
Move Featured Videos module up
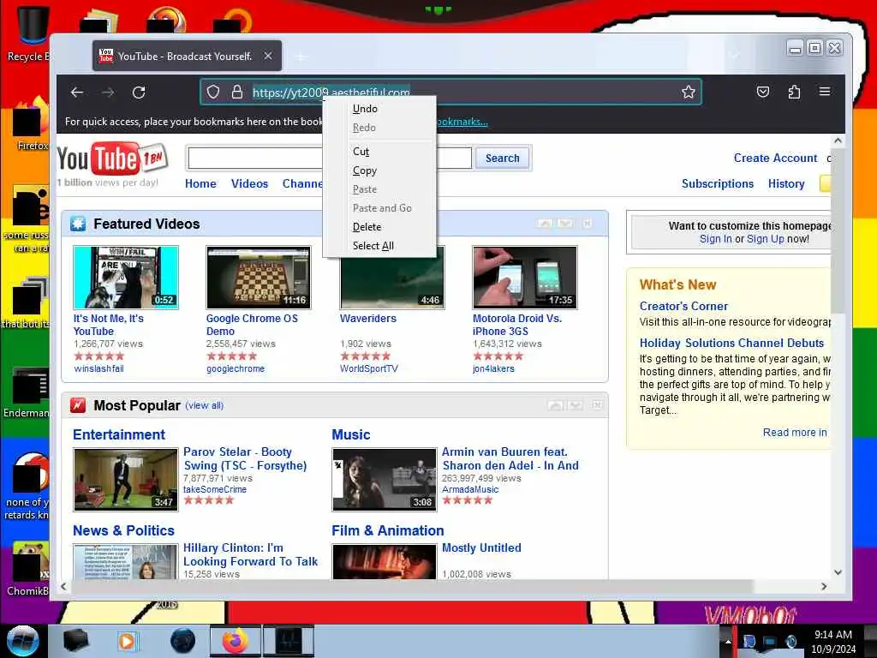tap(545, 224)
